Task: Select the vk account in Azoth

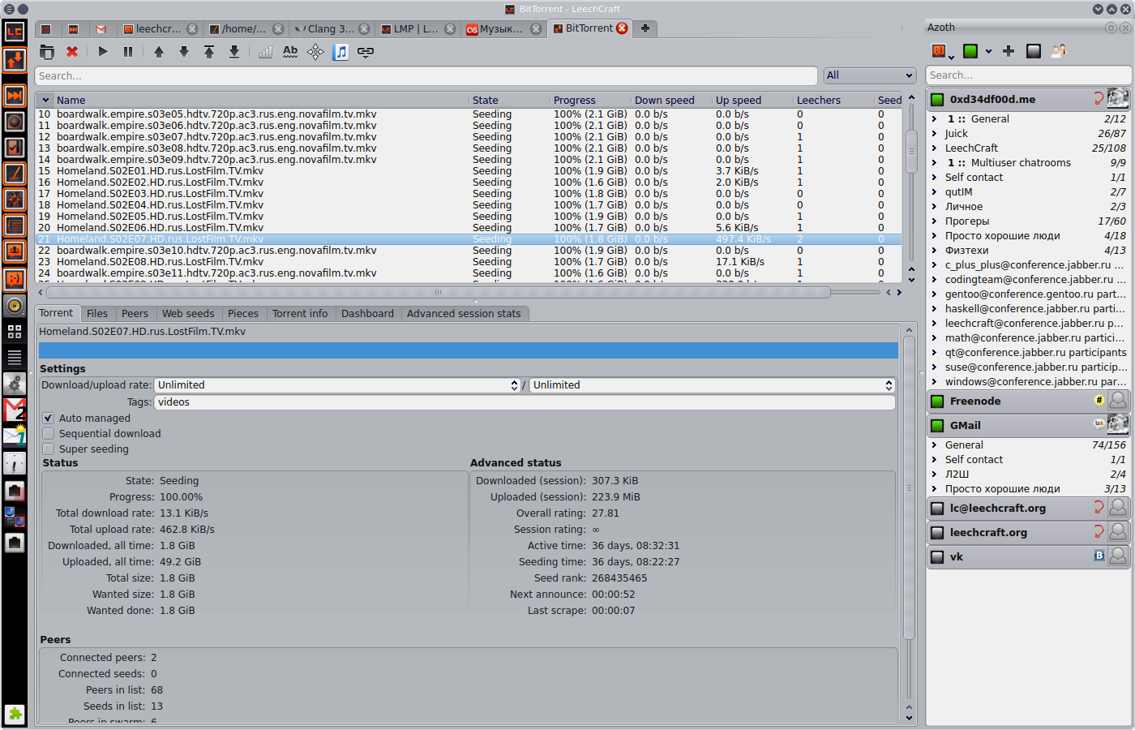Action: pyautogui.click(x=1028, y=556)
